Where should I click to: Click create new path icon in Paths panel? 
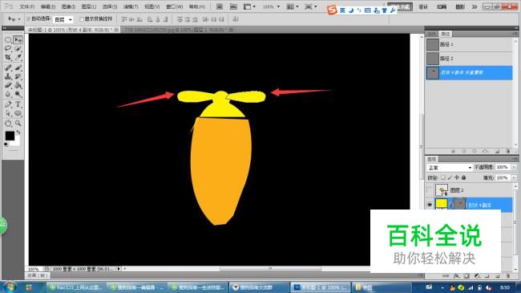click(x=497, y=151)
